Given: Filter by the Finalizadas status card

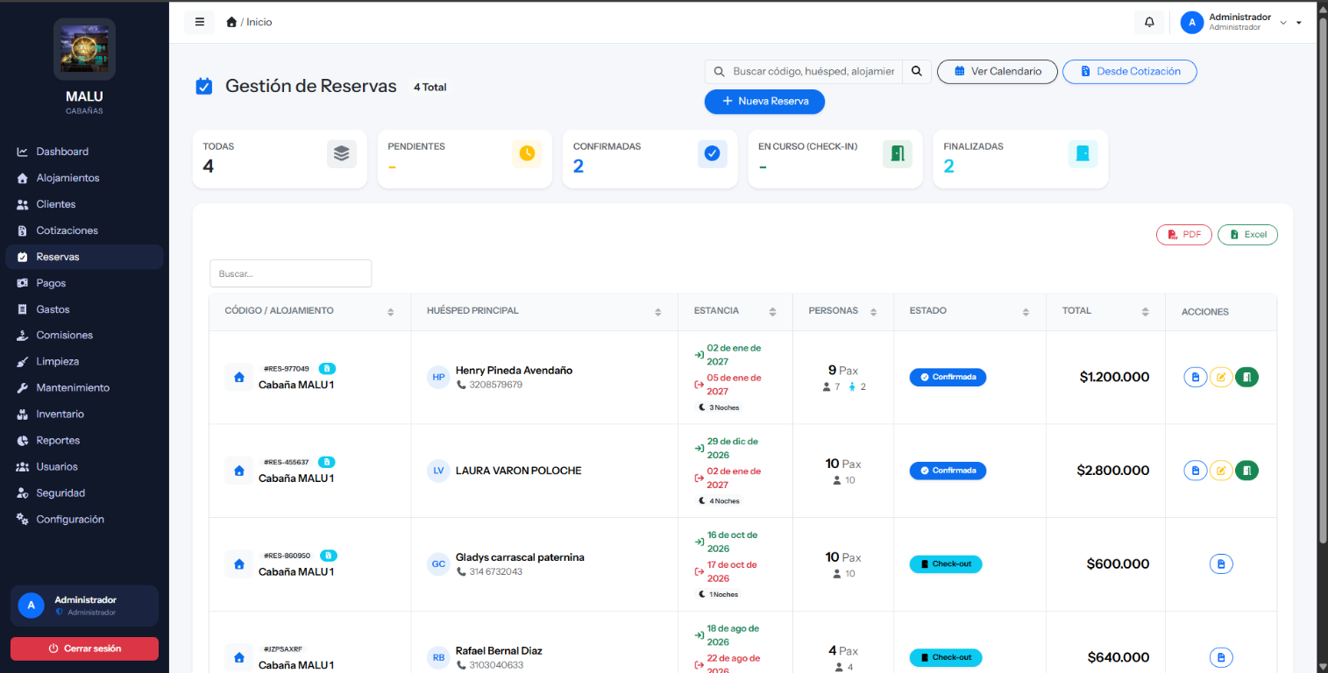Looking at the screenshot, I should point(1020,159).
